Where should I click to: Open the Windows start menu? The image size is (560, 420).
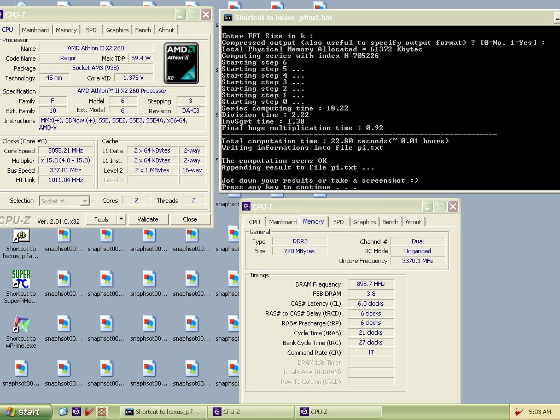pos(25,412)
